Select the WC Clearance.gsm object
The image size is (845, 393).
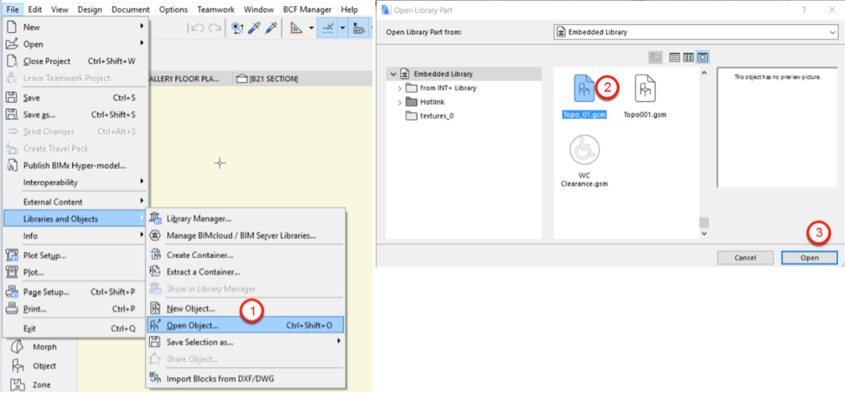click(x=585, y=161)
